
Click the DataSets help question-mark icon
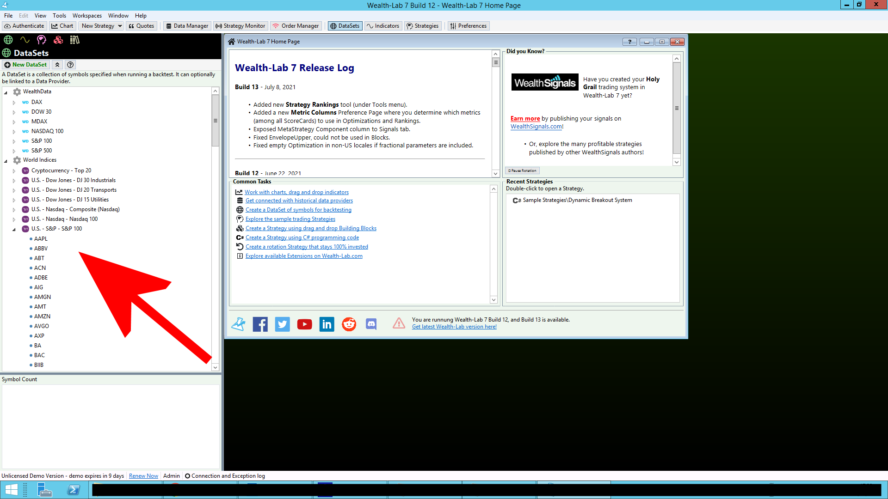[70, 65]
